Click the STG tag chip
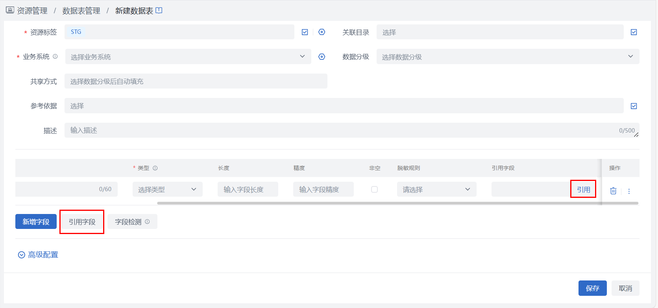658x308 pixels. pos(76,32)
